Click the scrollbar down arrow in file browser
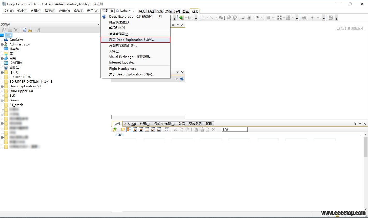Viewport: 368px width, 218px height. [365, 209]
